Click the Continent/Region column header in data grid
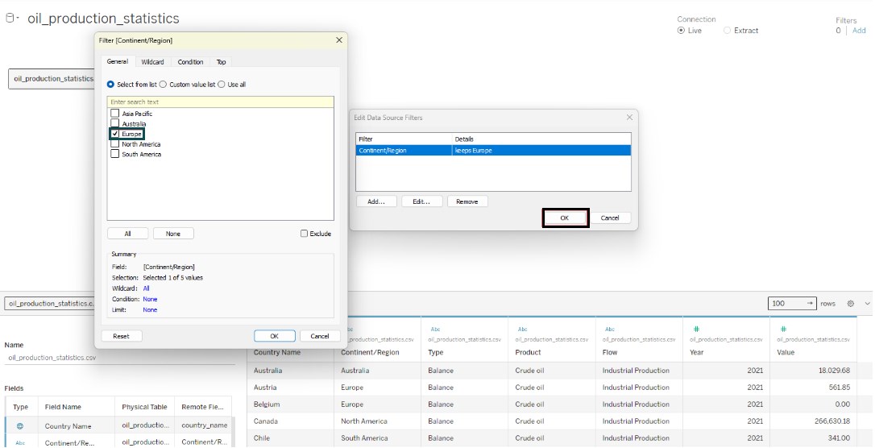Screen dimensions: 875x448 370,353
